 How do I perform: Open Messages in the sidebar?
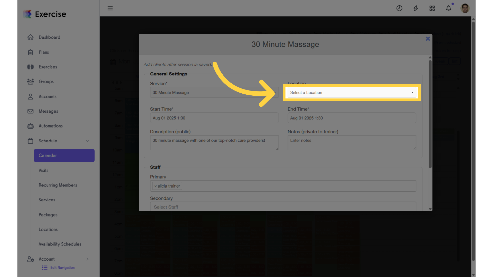(x=48, y=111)
